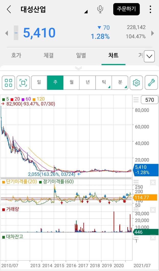This screenshot has width=159, height=271.
Task: Tap the 20 moving average red swatch
Action: point(12,99)
